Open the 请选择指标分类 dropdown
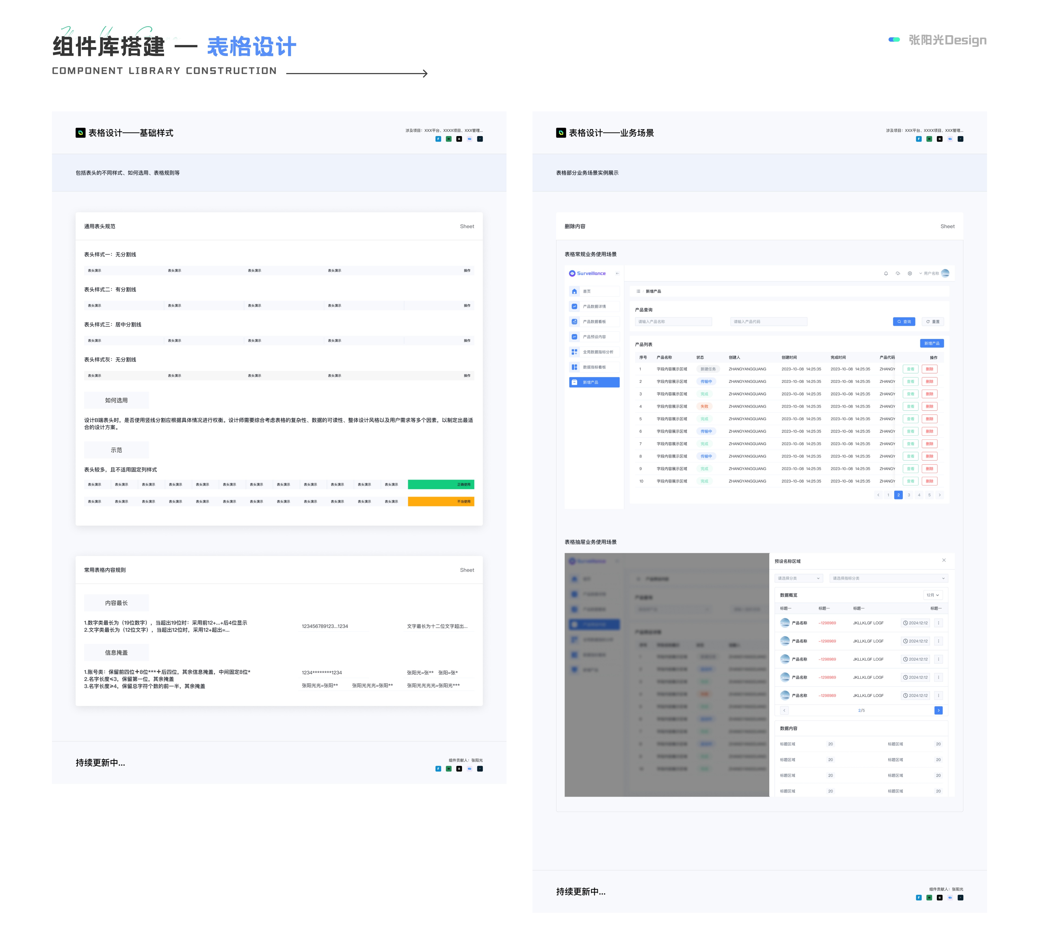 click(x=889, y=578)
